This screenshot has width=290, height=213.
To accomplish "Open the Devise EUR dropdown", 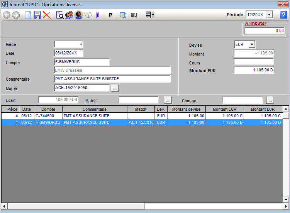I will (252, 44).
